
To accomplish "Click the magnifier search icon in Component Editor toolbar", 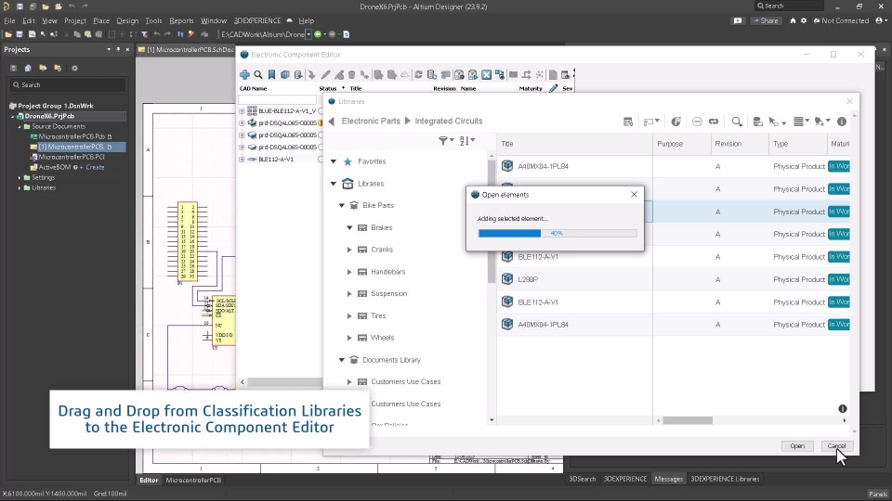I will (258, 74).
